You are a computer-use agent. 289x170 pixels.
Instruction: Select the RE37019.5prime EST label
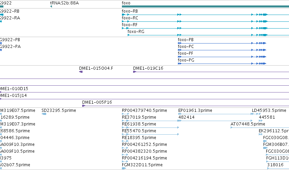pyautogui.click(x=139, y=117)
